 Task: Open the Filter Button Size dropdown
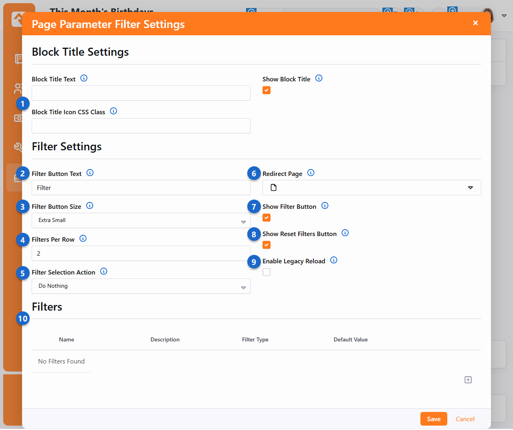141,220
